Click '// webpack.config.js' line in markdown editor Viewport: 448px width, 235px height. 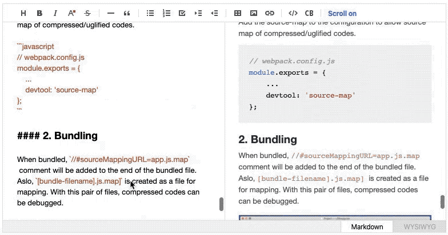tap(50, 57)
